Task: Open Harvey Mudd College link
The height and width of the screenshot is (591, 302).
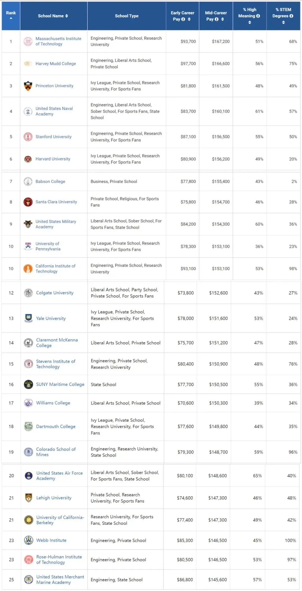Action: coord(56,63)
